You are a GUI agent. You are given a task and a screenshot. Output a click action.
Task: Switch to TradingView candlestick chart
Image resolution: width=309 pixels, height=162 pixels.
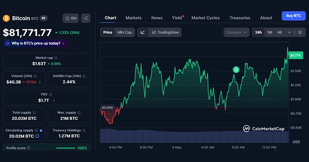coord(165,33)
